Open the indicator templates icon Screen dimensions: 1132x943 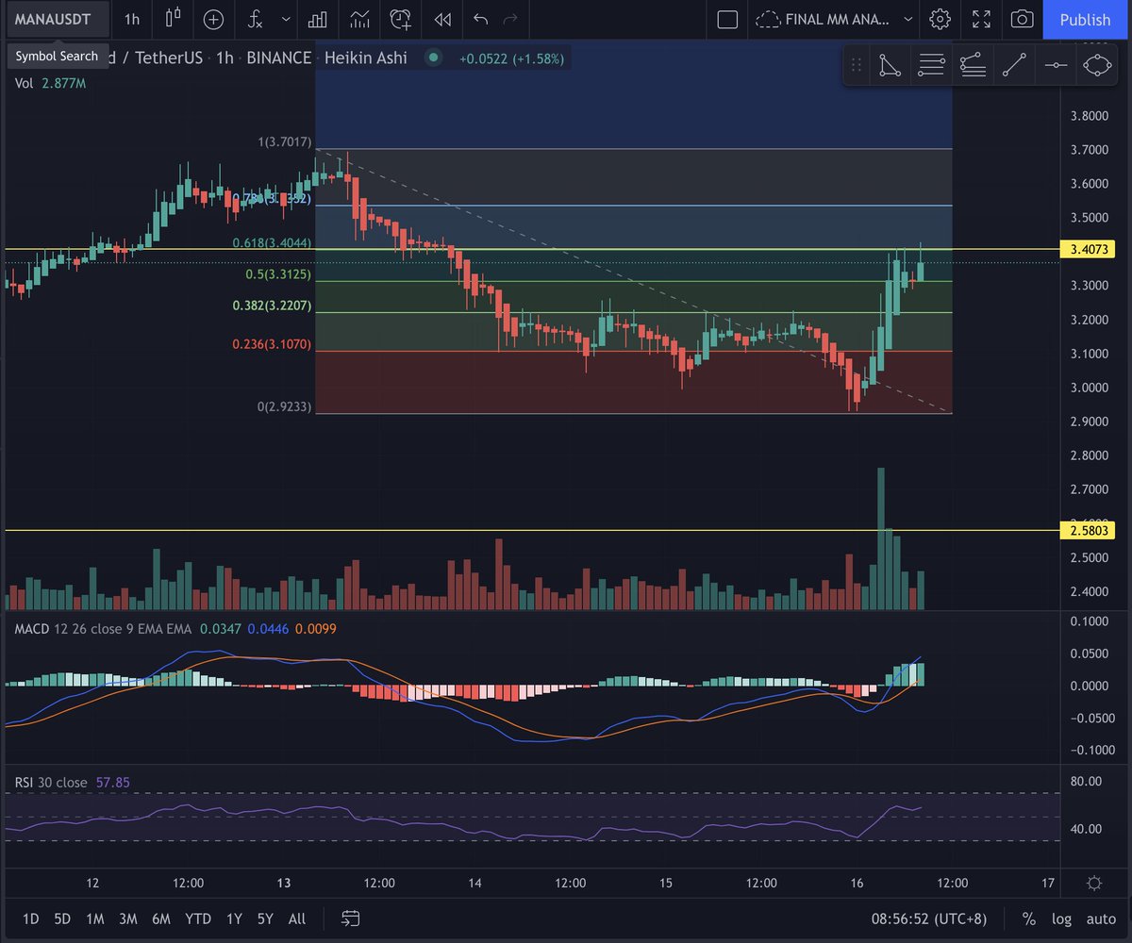pyautogui.click(x=359, y=19)
